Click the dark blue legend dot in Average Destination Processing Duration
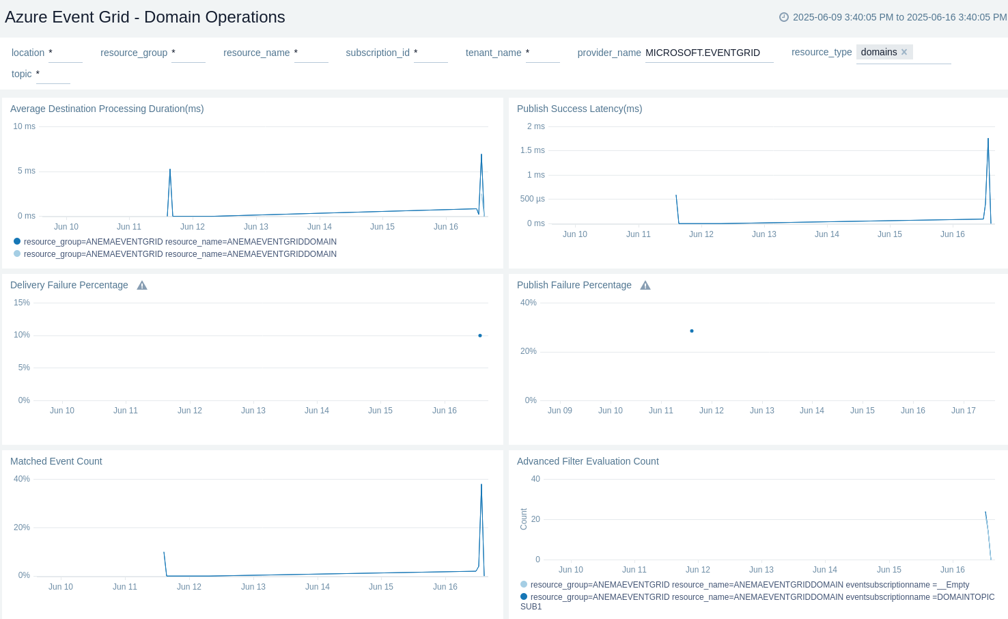The image size is (1008, 619). (17, 241)
